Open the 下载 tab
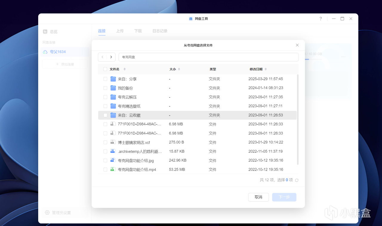 tap(138, 31)
